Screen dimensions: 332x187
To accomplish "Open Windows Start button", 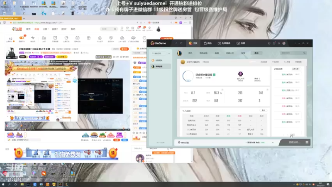I will coord(3,185).
